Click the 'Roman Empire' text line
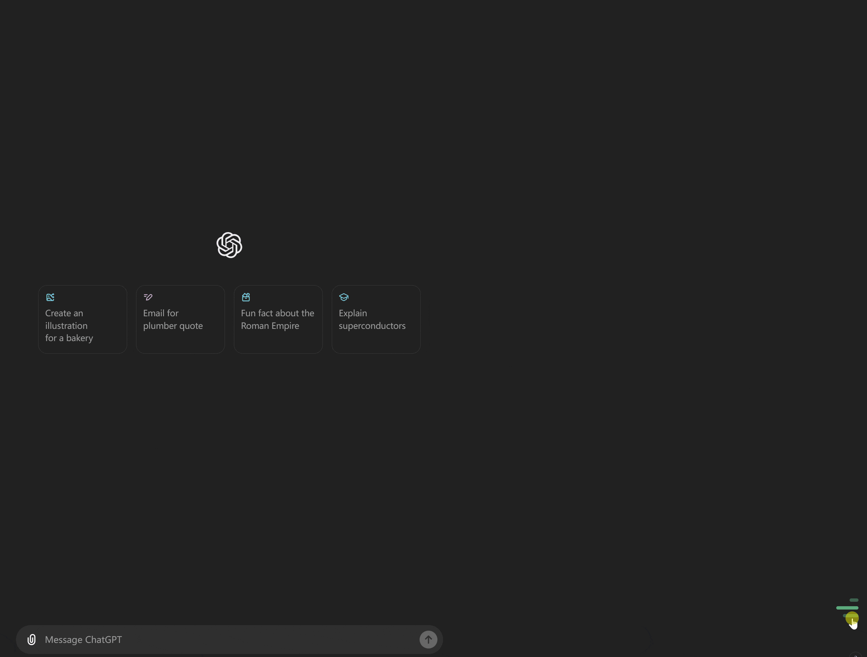 click(x=270, y=326)
